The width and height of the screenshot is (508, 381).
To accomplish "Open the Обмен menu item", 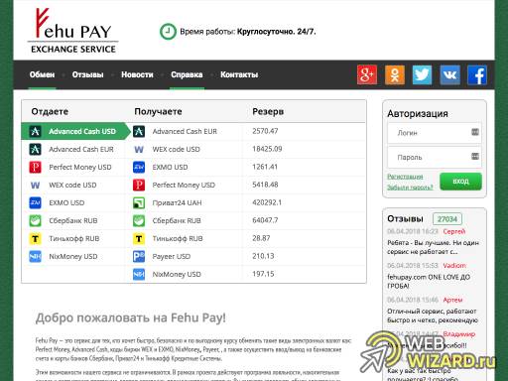I will (42, 74).
